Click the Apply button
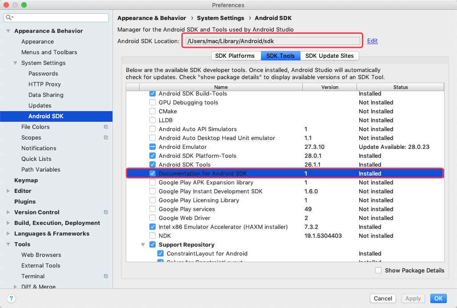Screen dimensions: 457x308 [413, 298]
